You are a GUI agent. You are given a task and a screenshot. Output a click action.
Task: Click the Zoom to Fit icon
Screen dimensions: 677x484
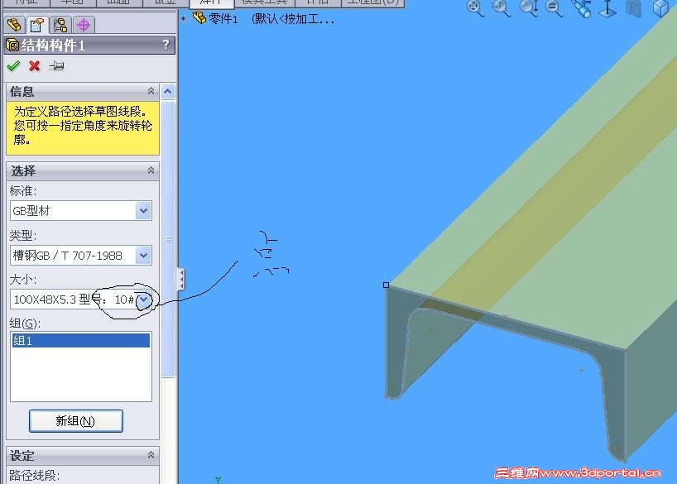[x=475, y=7]
